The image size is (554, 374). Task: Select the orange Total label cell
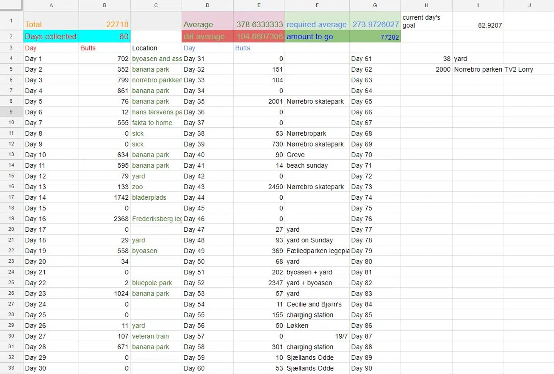(x=51, y=24)
